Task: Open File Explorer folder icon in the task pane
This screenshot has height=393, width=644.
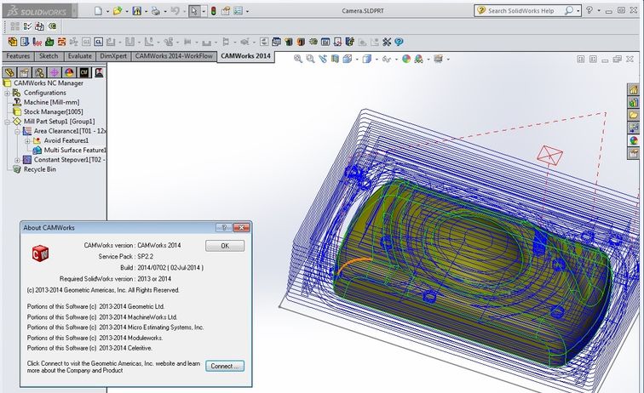Action: 633,115
